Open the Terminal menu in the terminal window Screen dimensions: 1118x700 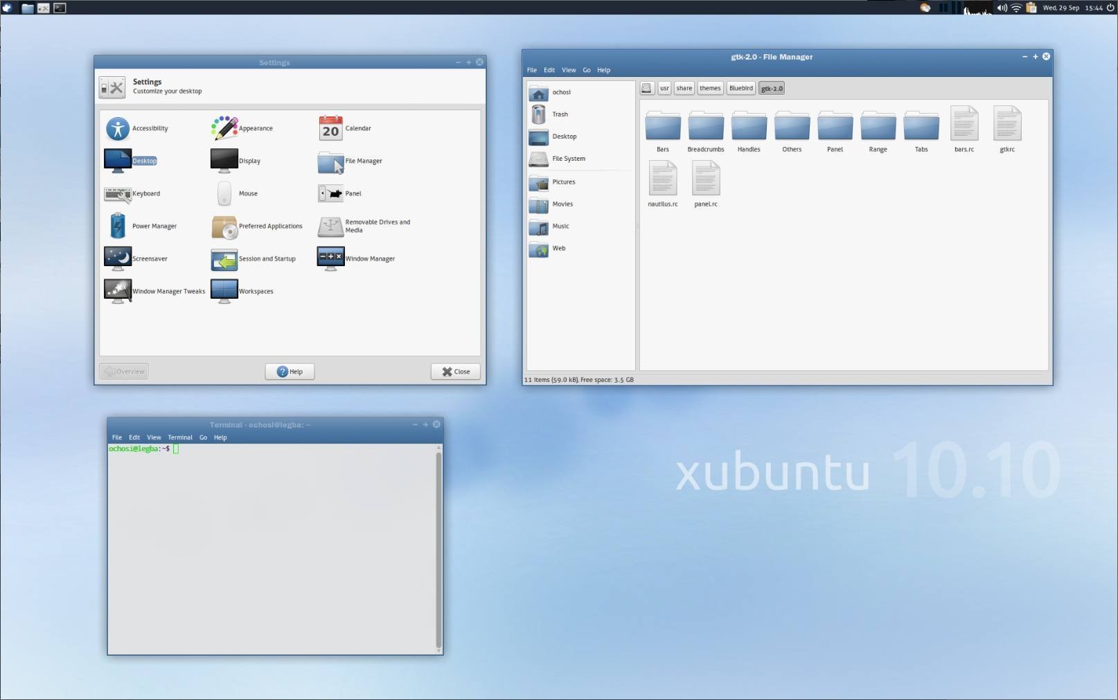point(179,437)
